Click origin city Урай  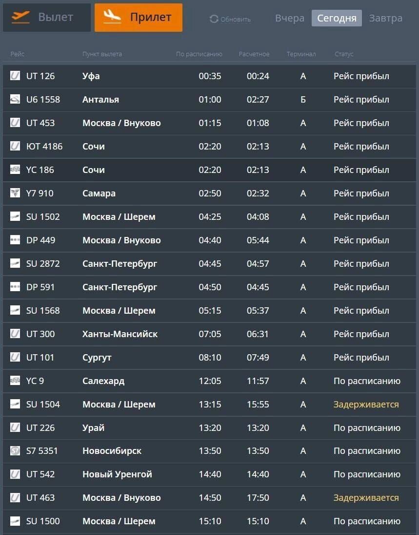tap(93, 428)
